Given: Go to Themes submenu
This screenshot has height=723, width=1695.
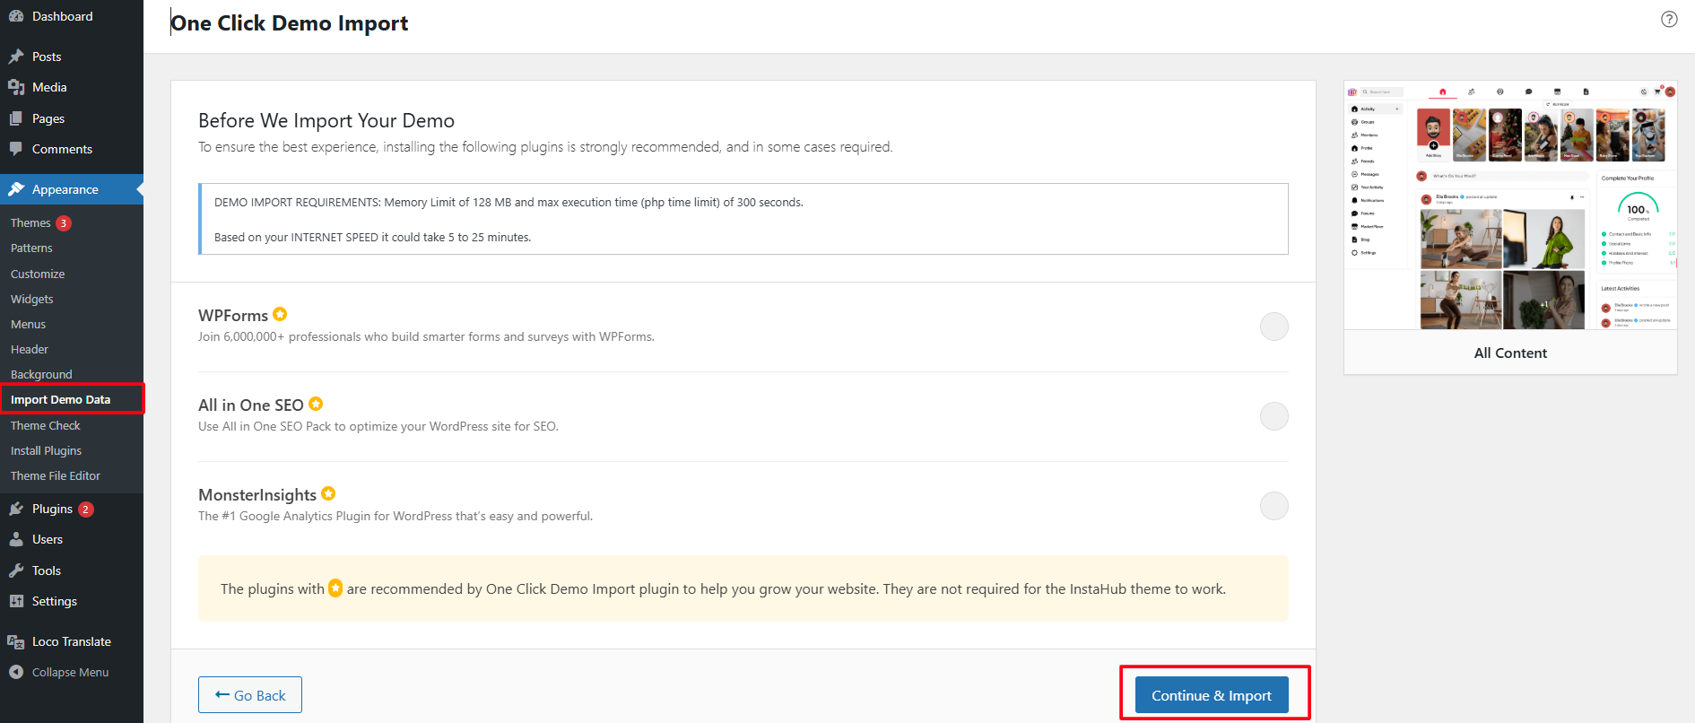Looking at the screenshot, I should click(30, 223).
